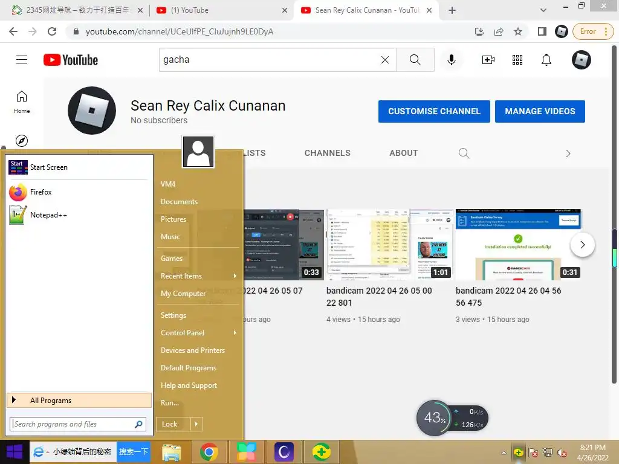The height and width of the screenshot is (464, 619).
Task: Open the tab search dropdown chevron
Action: click(543, 10)
